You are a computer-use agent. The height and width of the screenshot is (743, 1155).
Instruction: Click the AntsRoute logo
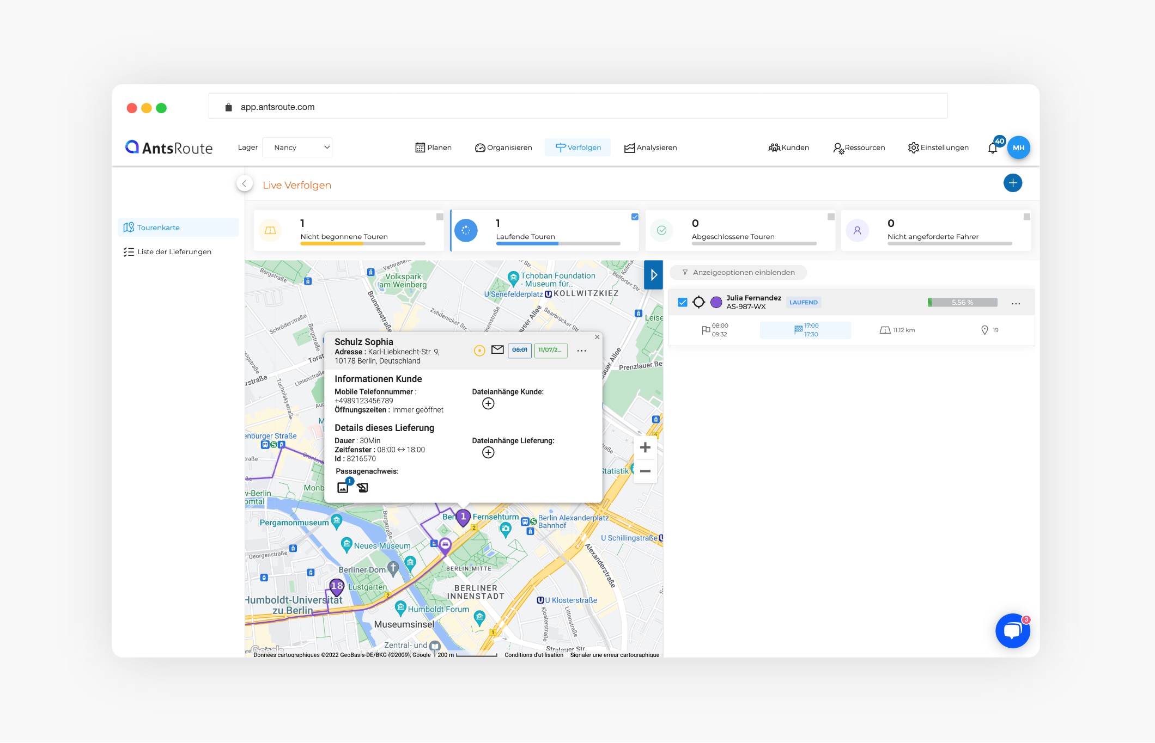click(169, 148)
